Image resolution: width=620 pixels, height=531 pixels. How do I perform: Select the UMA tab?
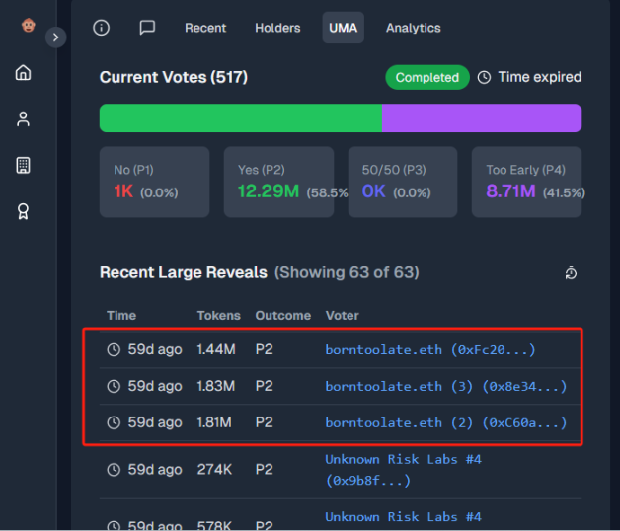pos(343,28)
